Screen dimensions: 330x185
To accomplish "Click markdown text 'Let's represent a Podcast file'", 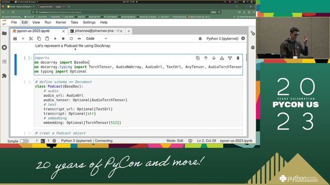I will click(73, 46).
